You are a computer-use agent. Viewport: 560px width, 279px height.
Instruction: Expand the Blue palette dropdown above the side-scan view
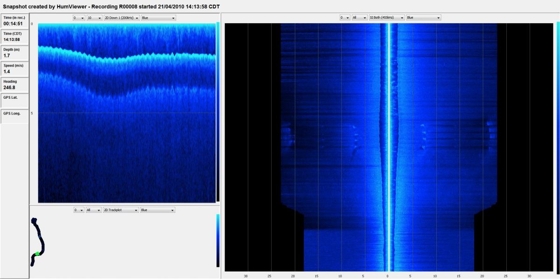click(x=423, y=18)
